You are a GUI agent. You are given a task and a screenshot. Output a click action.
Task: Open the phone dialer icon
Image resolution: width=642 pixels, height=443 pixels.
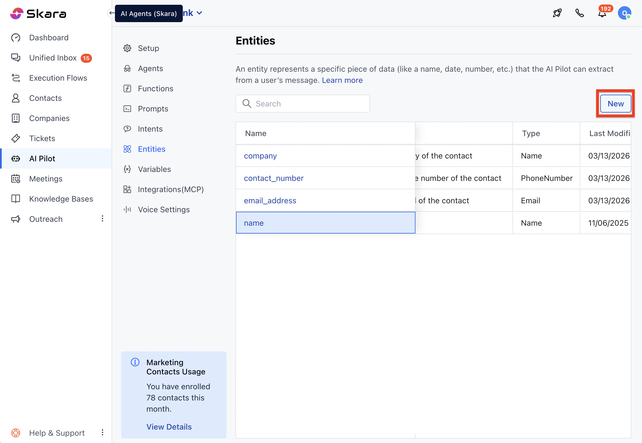(x=579, y=13)
